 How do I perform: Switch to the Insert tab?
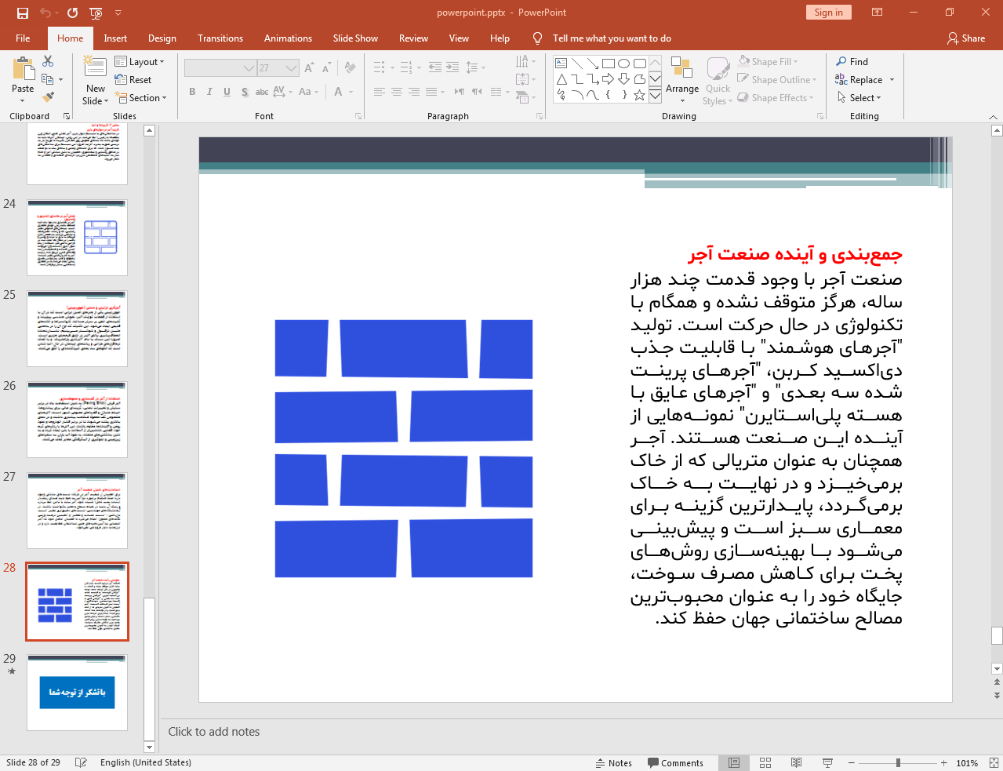115,38
